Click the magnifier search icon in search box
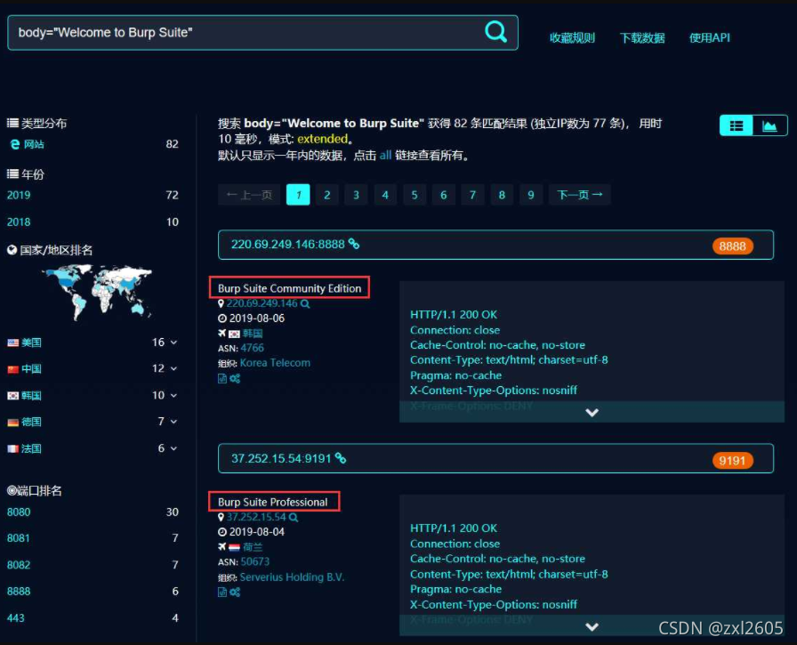This screenshot has width=797, height=645. 495,32
